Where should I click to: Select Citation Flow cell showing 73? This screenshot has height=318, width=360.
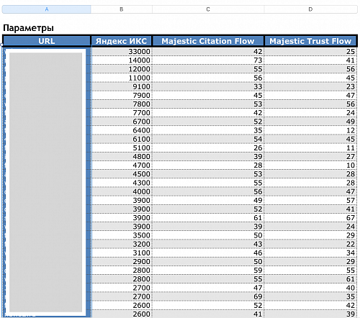click(x=208, y=60)
